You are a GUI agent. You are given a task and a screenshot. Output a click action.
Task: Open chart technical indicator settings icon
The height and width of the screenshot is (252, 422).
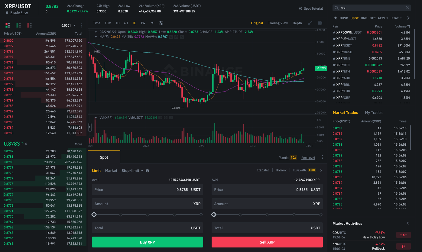(x=161, y=23)
